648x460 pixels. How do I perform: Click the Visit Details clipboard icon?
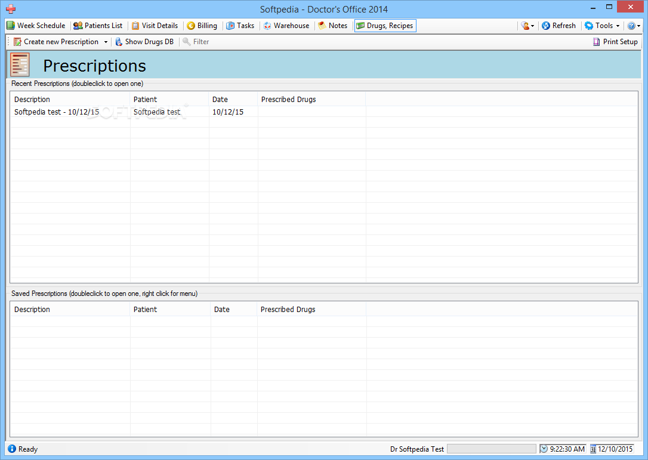pos(135,26)
